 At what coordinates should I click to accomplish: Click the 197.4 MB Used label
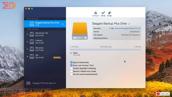[x=106, y=47]
